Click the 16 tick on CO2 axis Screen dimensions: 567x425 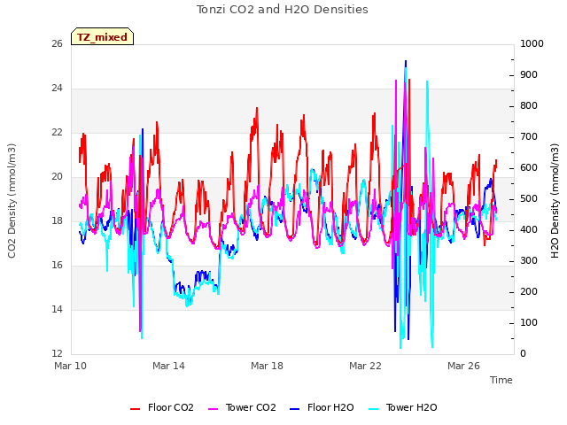click(57, 266)
